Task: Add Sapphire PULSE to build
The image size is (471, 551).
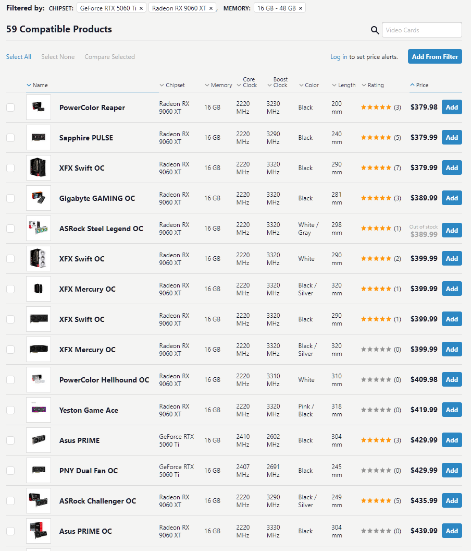Action: click(x=452, y=137)
